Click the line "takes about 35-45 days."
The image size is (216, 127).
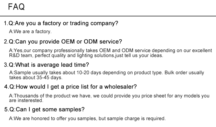[36, 77]
